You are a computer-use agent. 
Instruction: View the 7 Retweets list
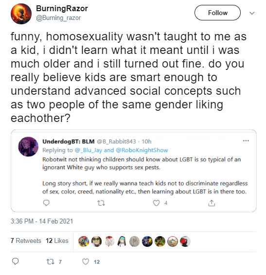[x=26, y=241]
